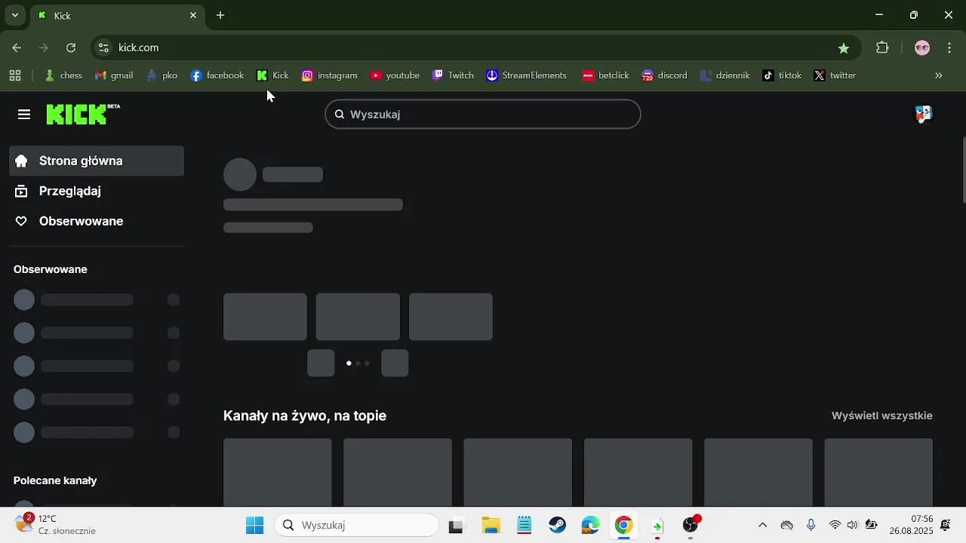The height and width of the screenshot is (543, 966).
Task: Open the Twitch bookmark
Action: pyautogui.click(x=453, y=75)
